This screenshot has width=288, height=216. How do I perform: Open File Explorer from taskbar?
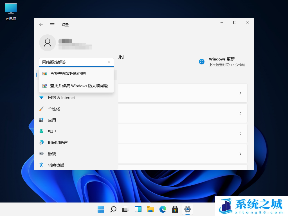click(150, 209)
